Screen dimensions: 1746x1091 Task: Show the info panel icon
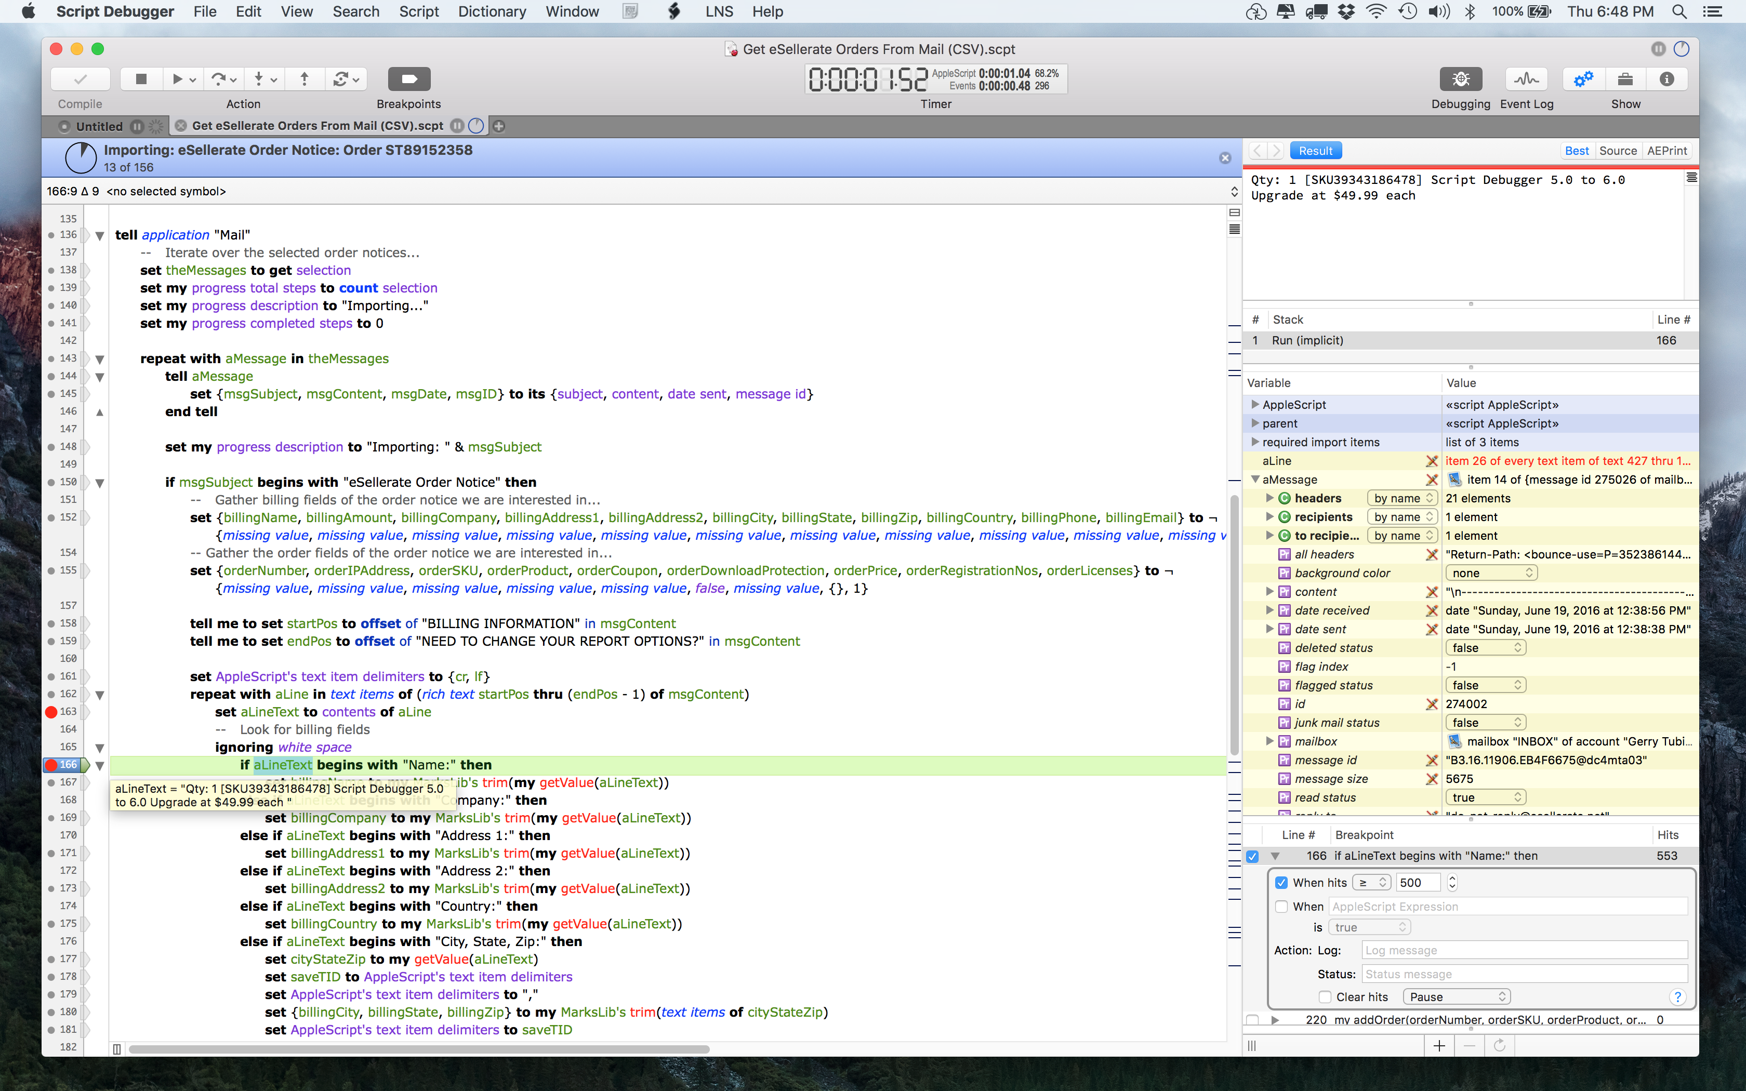tap(1666, 78)
